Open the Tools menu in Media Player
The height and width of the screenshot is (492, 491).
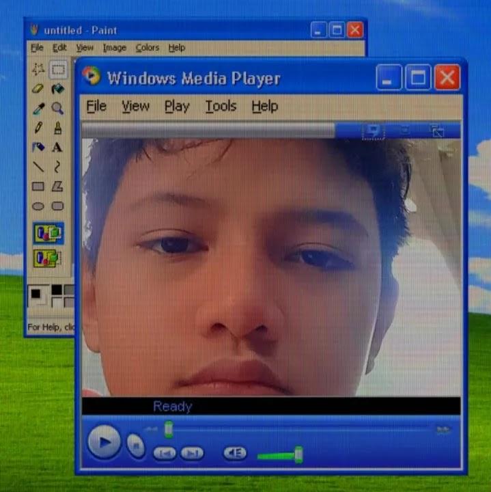pos(221,106)
